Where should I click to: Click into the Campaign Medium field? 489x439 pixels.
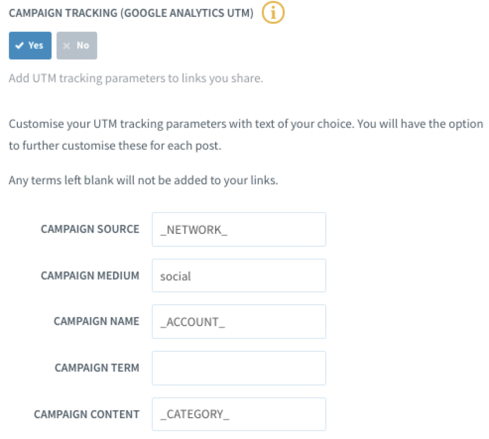(x=239, y=275)
